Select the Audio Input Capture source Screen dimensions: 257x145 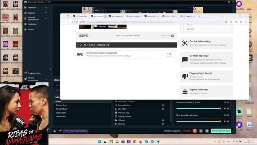(x=126, y=101)
